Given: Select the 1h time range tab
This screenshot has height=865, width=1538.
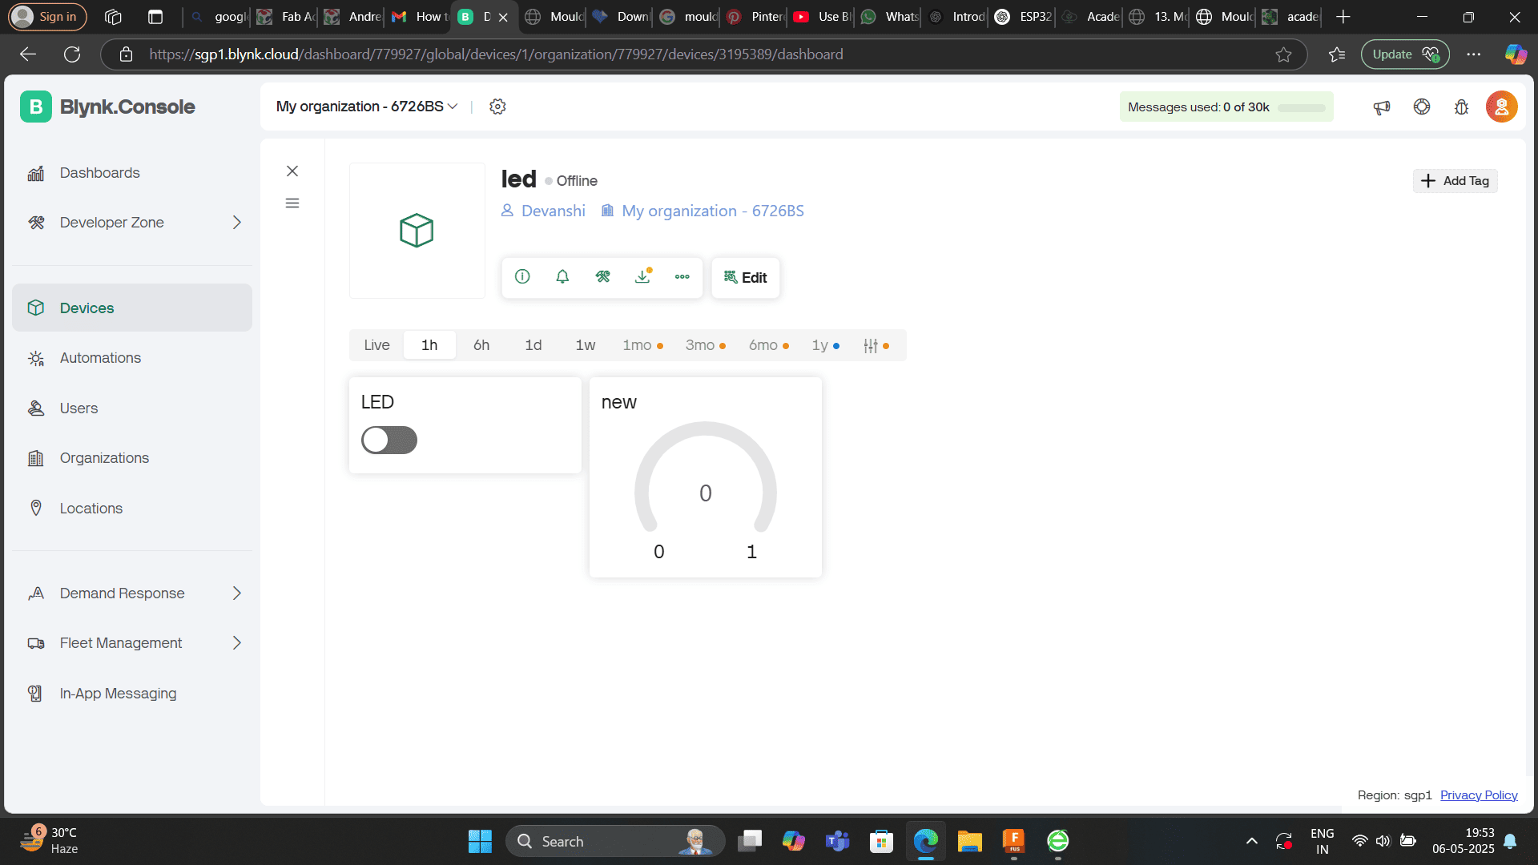Looking at the screenshot, I should click(429, 345).
